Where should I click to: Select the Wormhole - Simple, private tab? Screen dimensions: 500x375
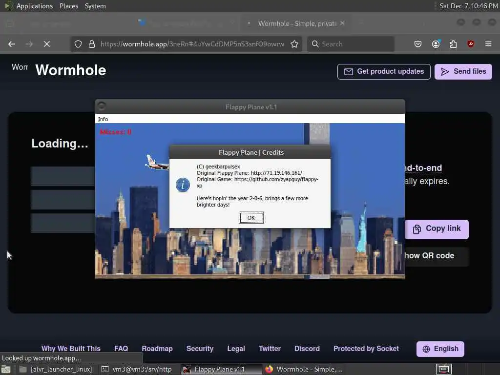point(295,23)
